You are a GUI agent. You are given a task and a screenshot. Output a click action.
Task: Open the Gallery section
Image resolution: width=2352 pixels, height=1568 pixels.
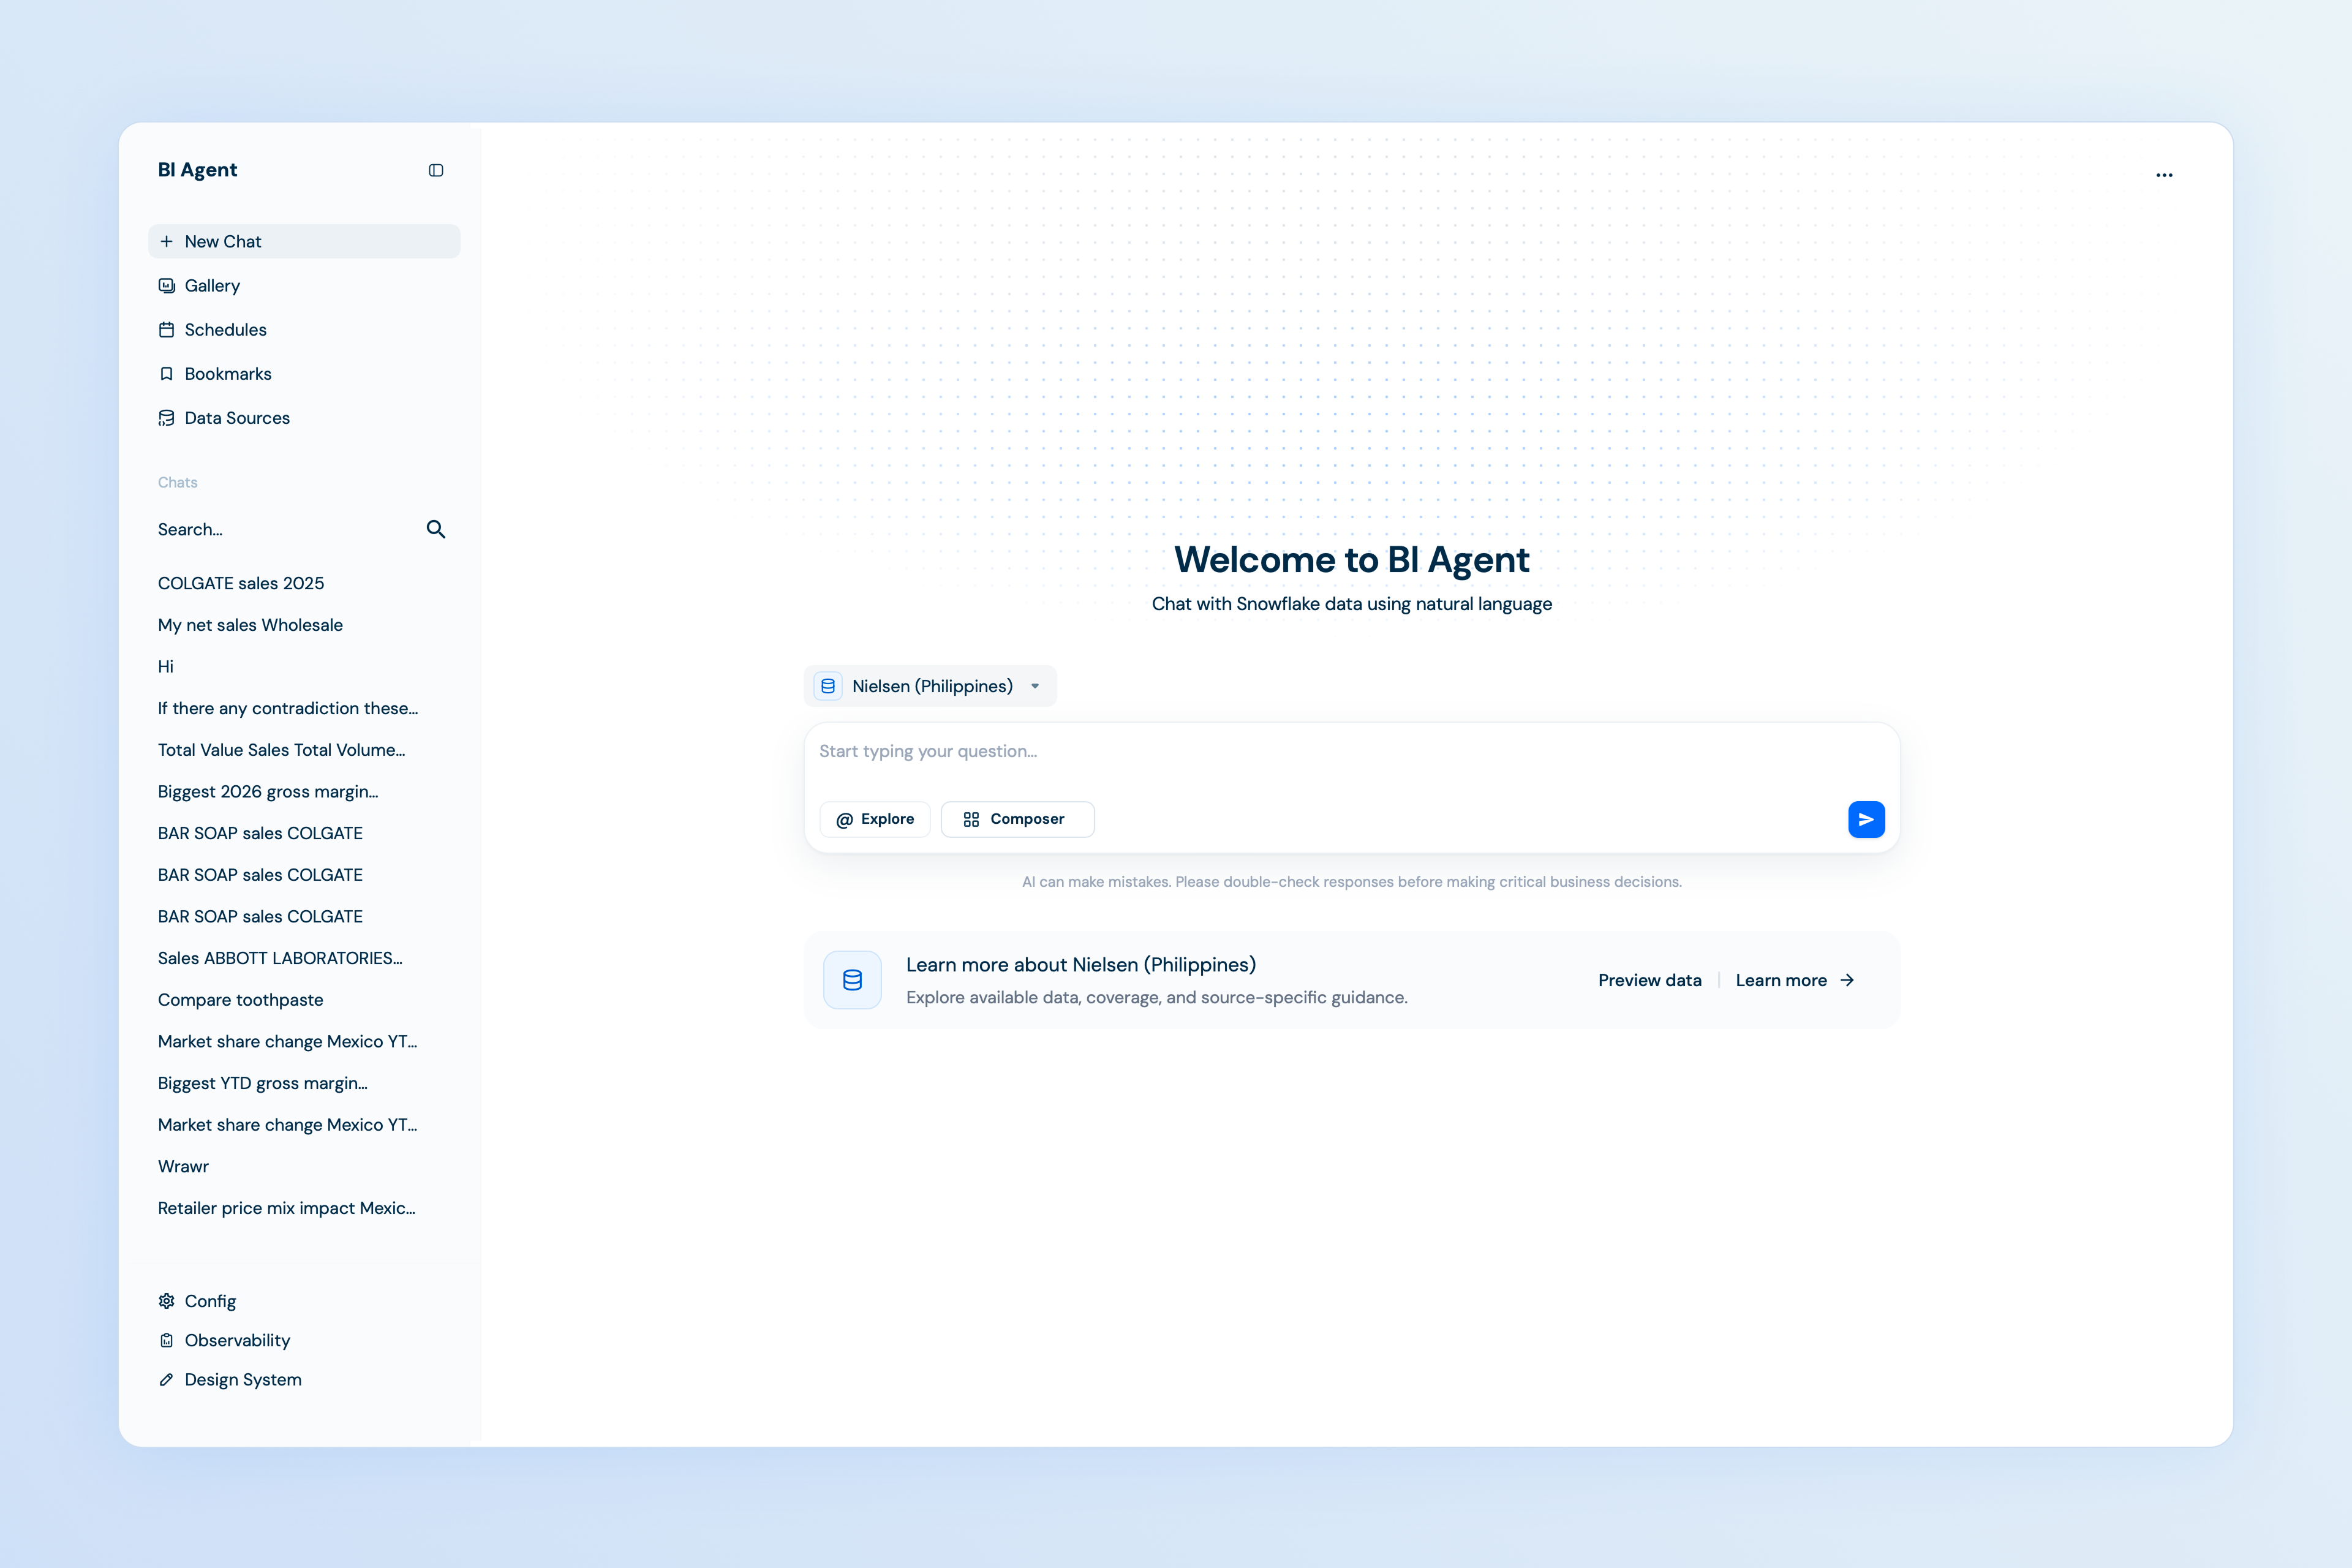[304, 286]
